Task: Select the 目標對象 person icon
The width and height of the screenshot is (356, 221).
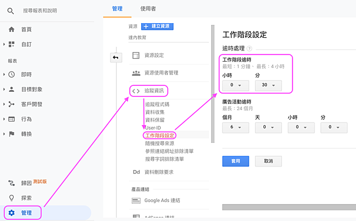Action: (x=12, y=89)
